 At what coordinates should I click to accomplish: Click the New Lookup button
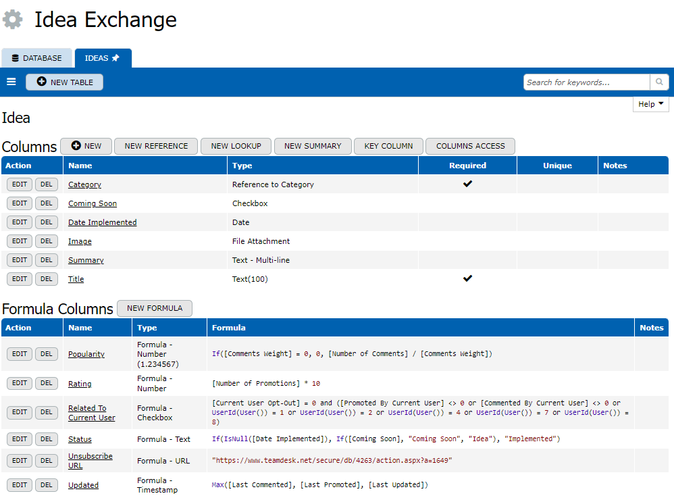click(x=236, y=146)
